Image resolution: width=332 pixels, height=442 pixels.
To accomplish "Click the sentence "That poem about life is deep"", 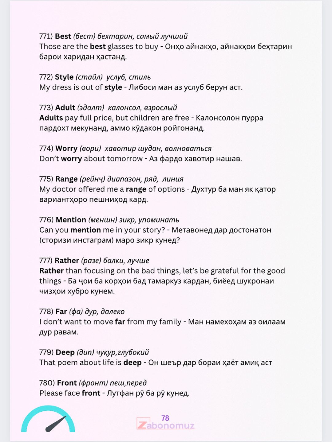I will [x=90, y=363].
